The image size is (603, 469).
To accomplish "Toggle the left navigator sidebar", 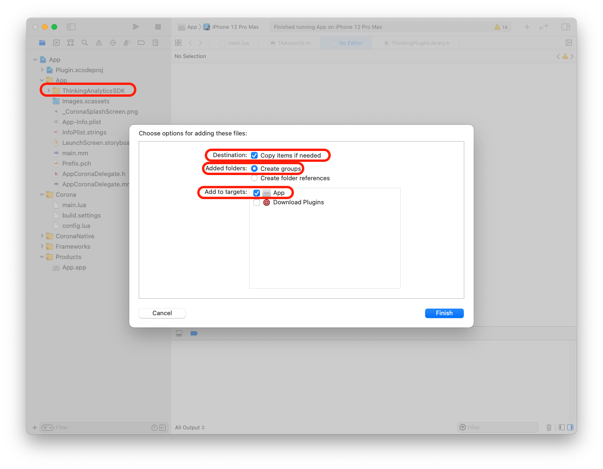I will 71,27.
